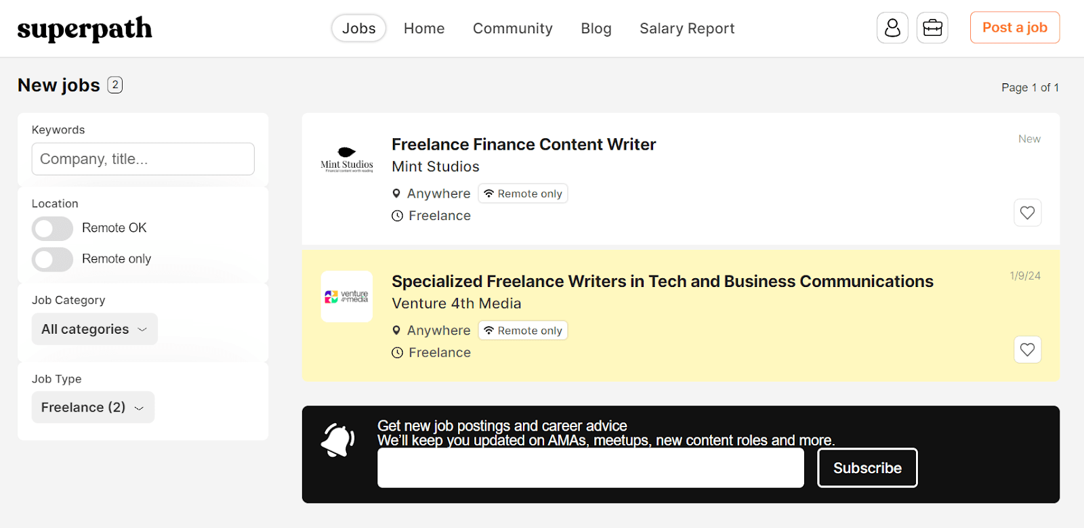This screenshot has width=1084, height=528.
Task: Click the 'Location' label
Action: click(x=55, y=204)
